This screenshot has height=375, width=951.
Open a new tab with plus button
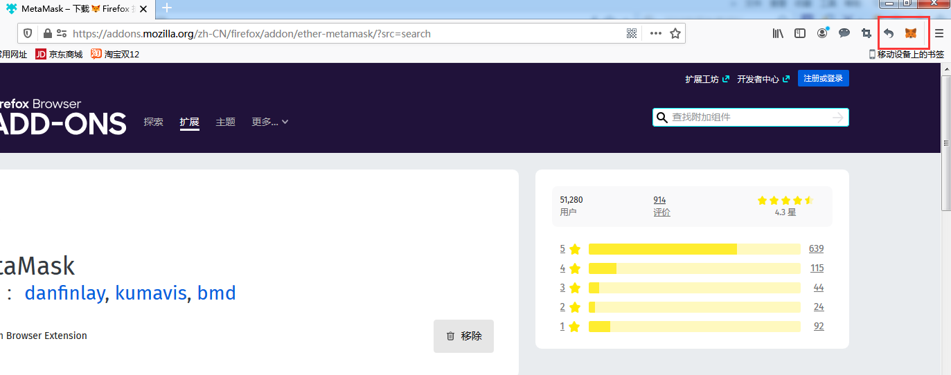click(x=167, y=8)
